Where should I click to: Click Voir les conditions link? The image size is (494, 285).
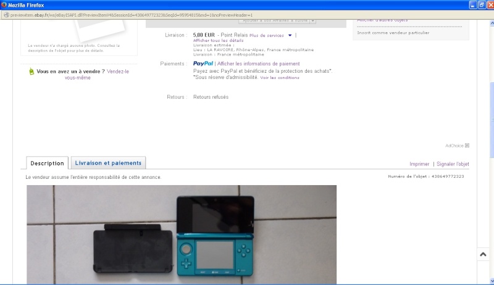(280, 78)
